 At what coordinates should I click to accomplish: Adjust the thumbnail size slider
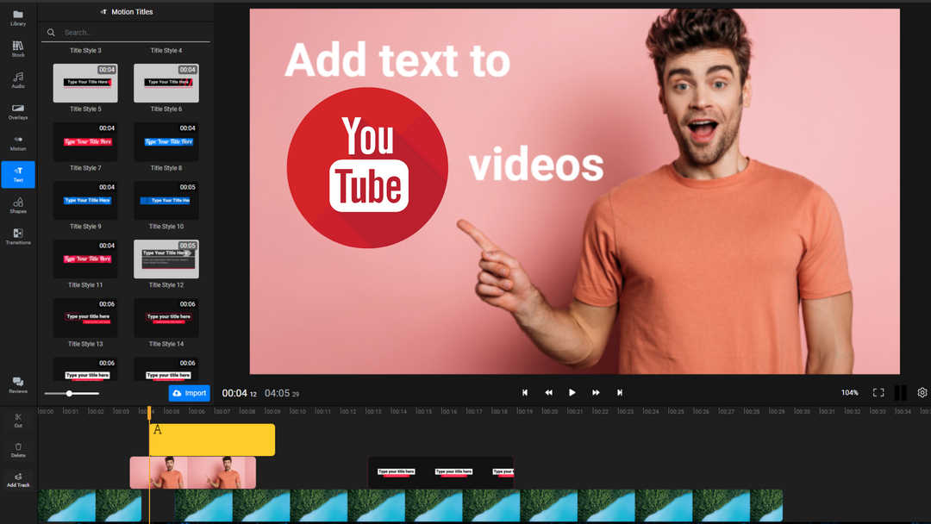point(69,394)
